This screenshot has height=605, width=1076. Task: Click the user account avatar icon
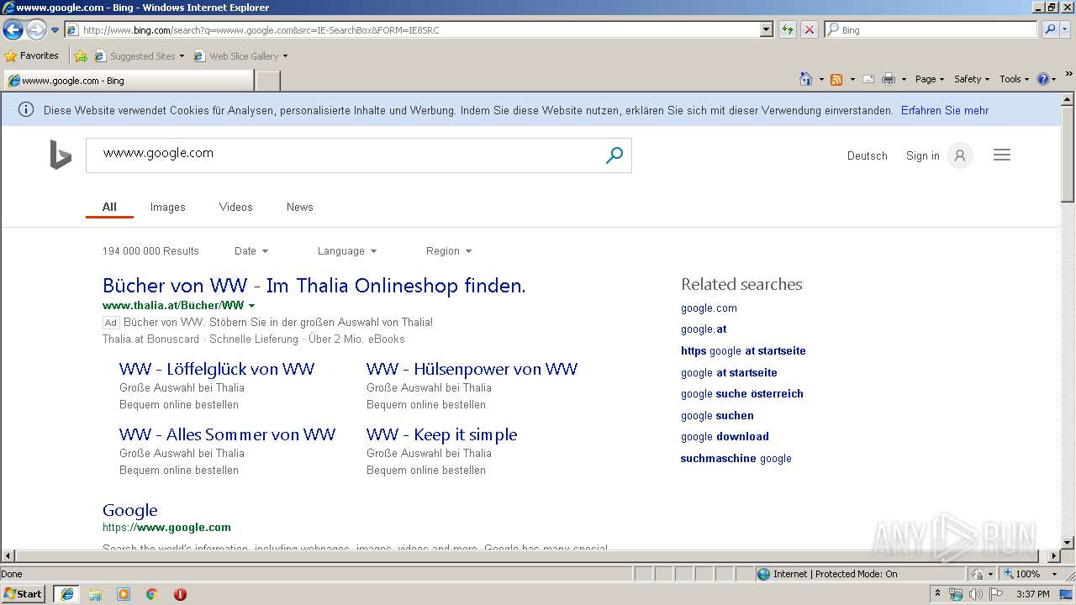coord(960,155)
